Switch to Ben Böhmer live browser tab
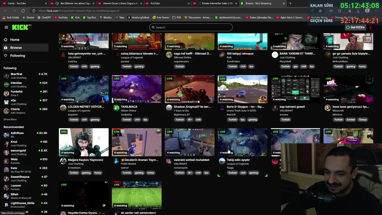 (x=73, y=3)
